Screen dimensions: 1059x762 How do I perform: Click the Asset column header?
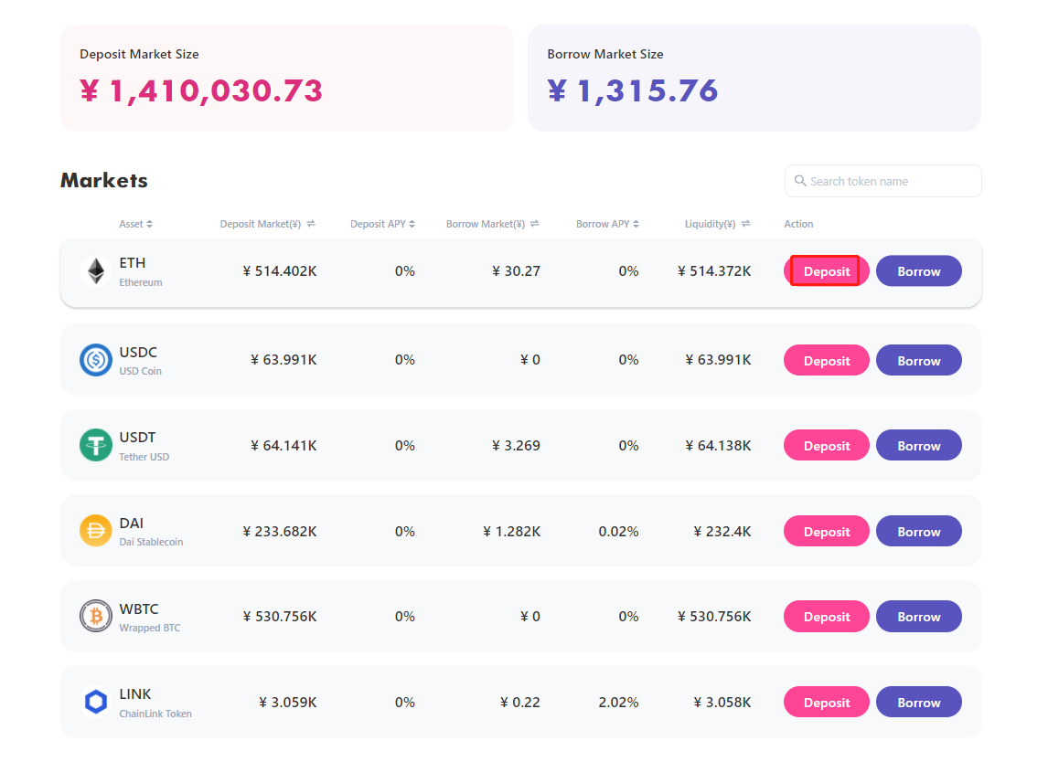coord(131,224)
